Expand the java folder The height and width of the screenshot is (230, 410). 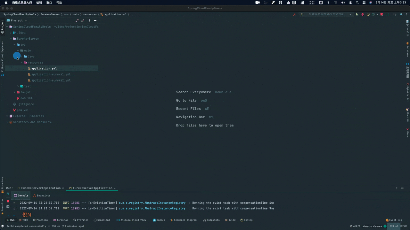tap(21, 57)
